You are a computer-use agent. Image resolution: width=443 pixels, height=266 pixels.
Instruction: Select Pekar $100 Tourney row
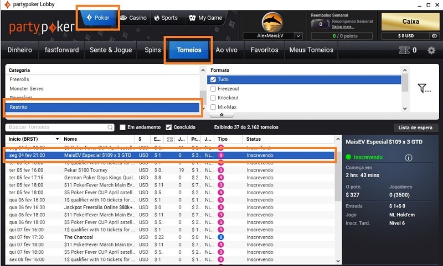click(169, 170)
